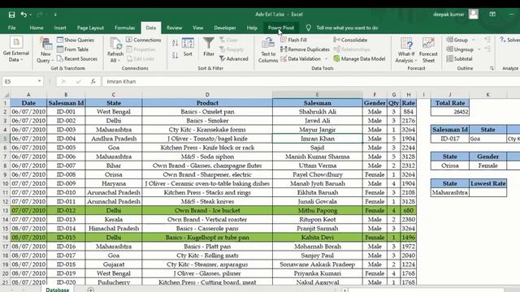Expand the Group dropdown arrow
This screenshot has height=292, width=520.
pos(473,40)
